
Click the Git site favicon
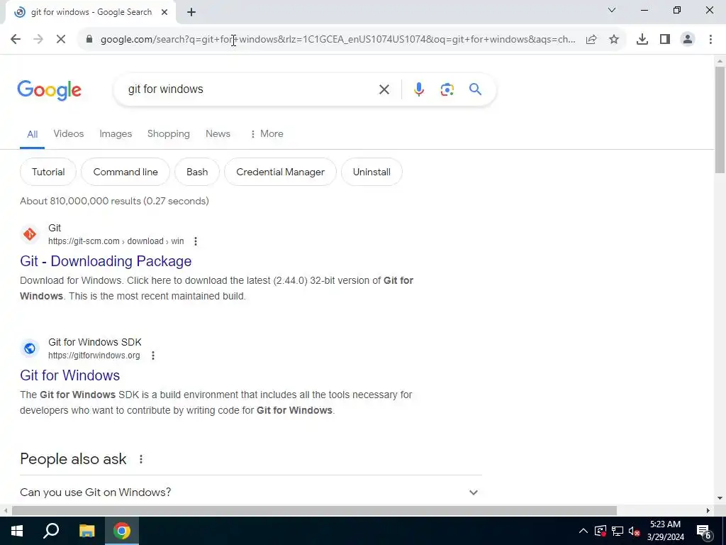30,234
